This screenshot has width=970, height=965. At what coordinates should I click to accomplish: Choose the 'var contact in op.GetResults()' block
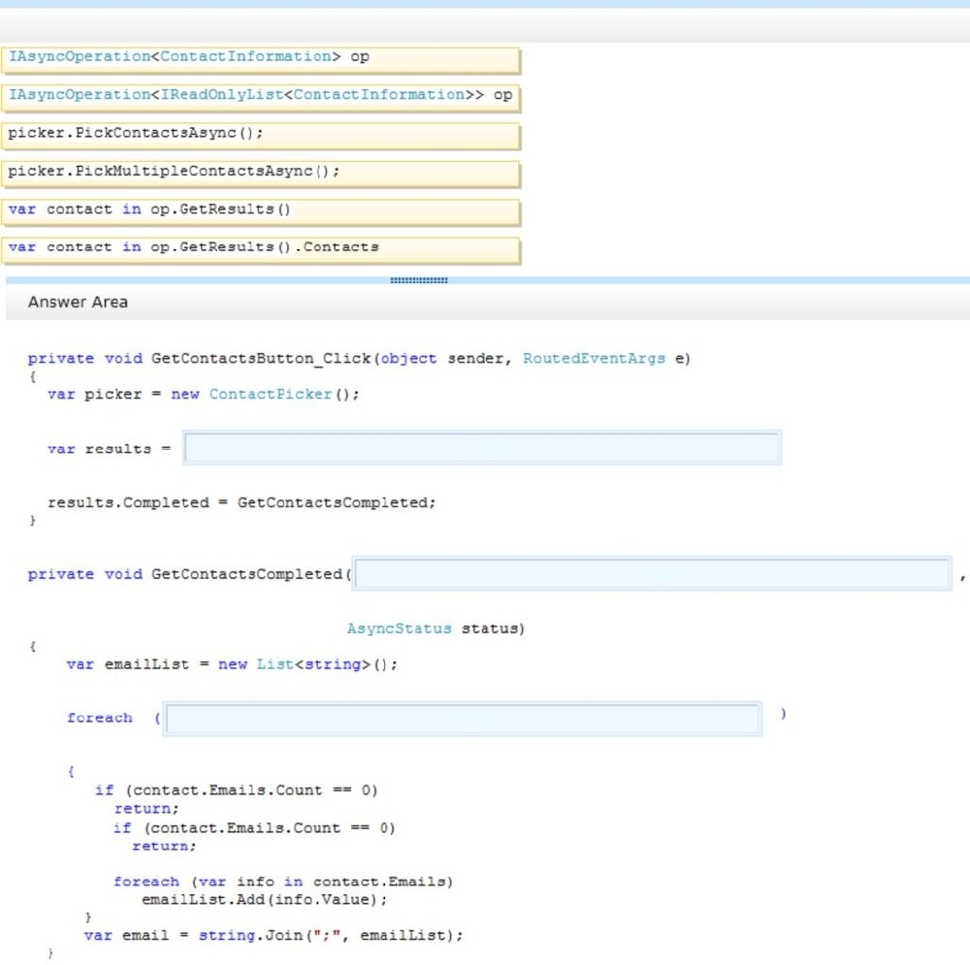[x=260, y=212]
